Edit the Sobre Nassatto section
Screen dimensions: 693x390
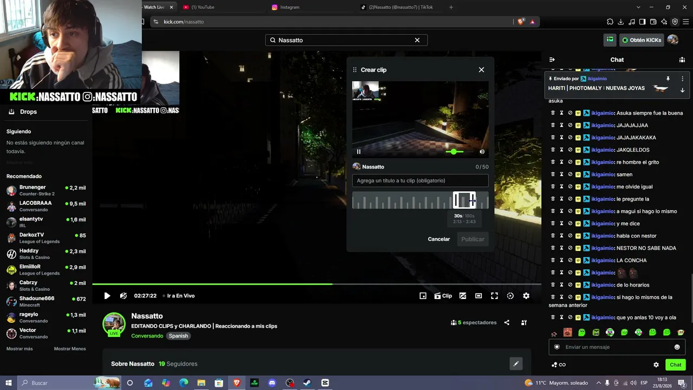click(x=516, y=364)
